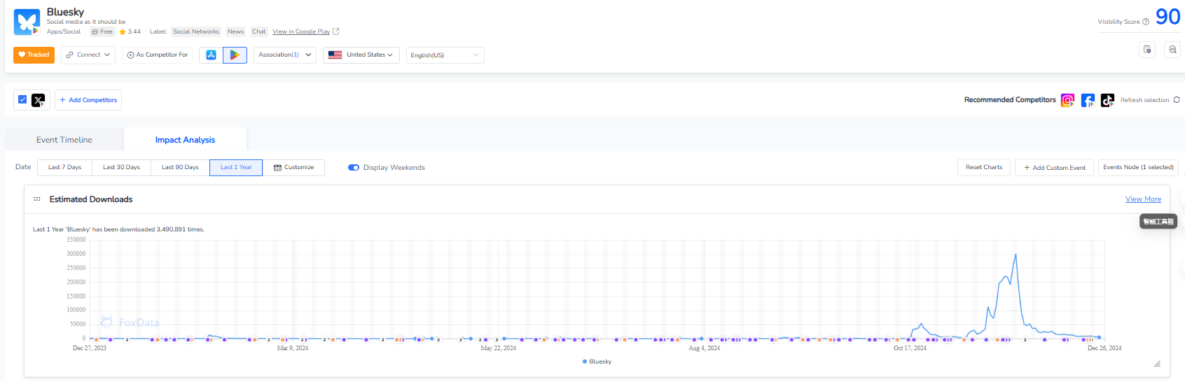Select the Last 1 Year date range
Image resolution: width=1185 pixels, height=381 pixels.
coord(236,168)
